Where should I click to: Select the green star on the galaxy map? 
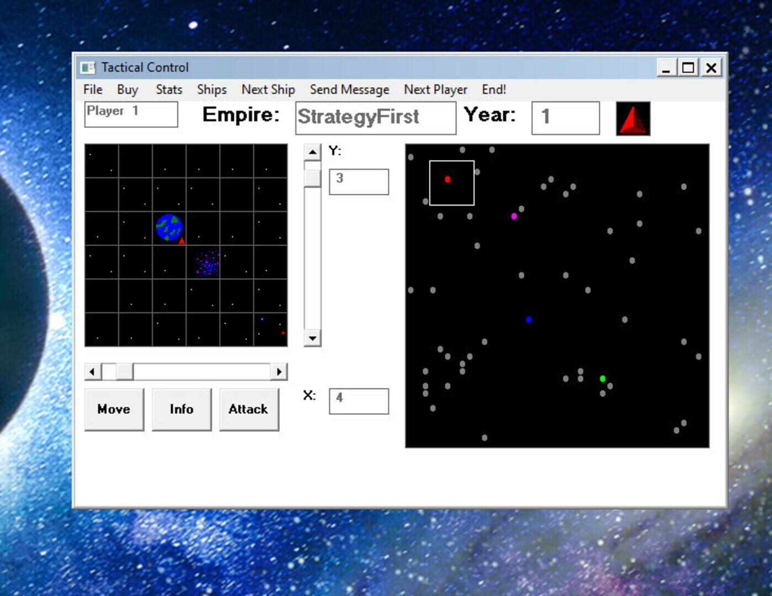pyautogui.click(x=602, y=378)
